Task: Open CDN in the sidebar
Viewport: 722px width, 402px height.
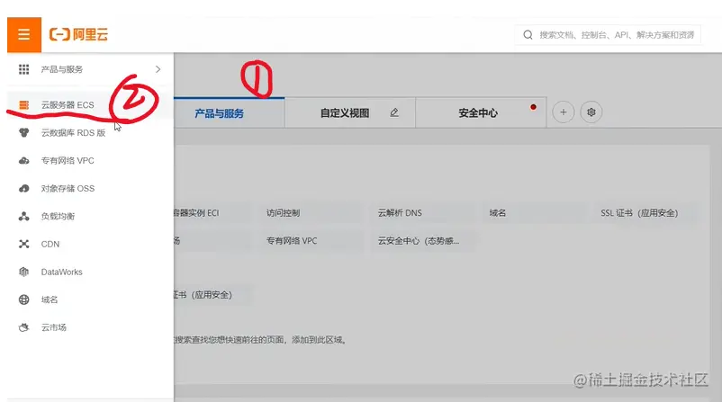Action: point(90,245)
